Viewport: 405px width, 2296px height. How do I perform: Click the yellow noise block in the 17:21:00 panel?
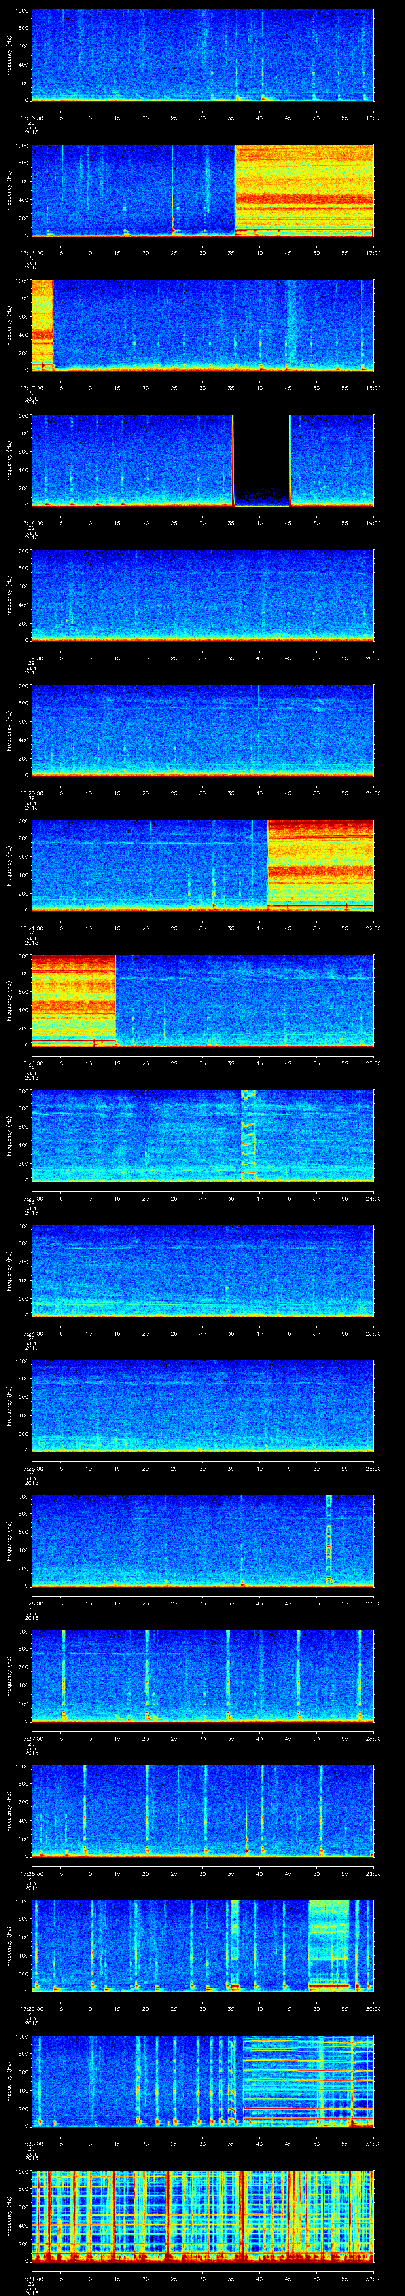[320, 865]
